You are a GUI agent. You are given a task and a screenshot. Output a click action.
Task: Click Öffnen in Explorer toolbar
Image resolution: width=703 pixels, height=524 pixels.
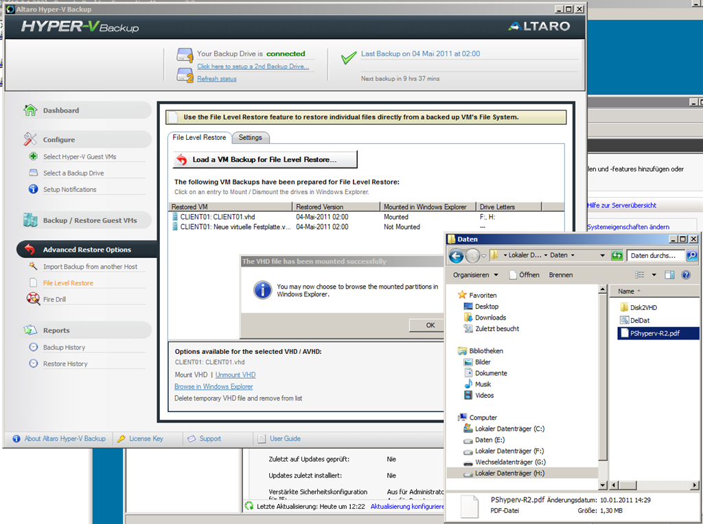525,275
